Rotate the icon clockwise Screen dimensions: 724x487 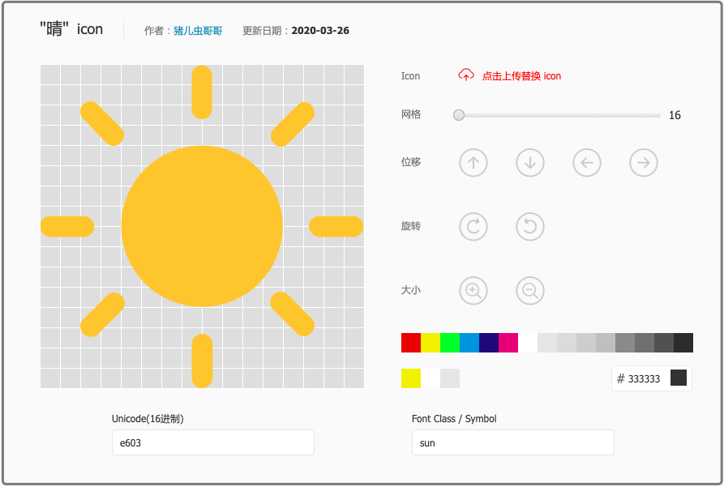473,226
